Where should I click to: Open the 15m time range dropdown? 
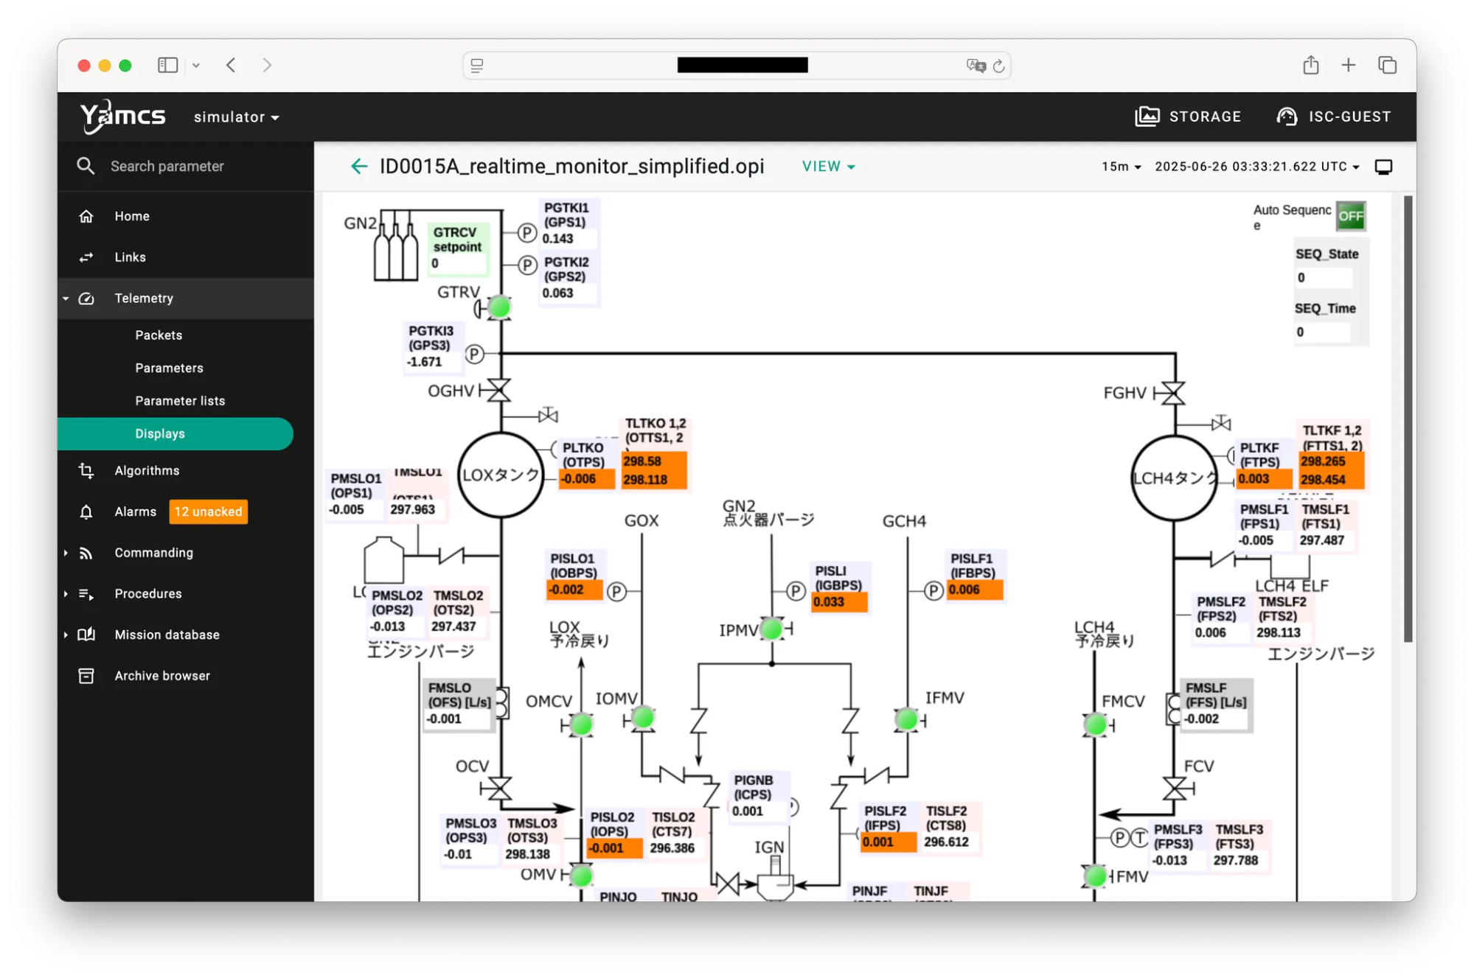tap(1121, 167)
